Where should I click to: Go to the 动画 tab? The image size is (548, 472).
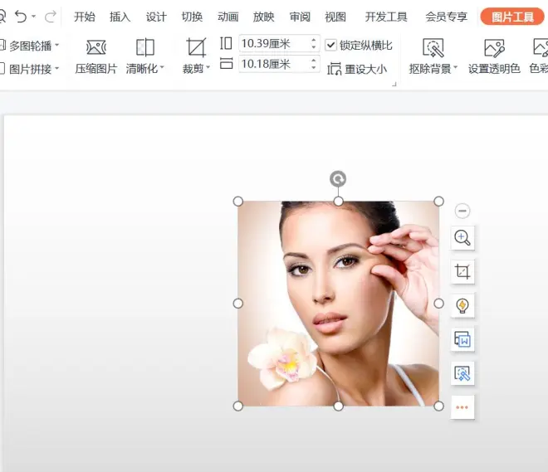click(228, 17)
